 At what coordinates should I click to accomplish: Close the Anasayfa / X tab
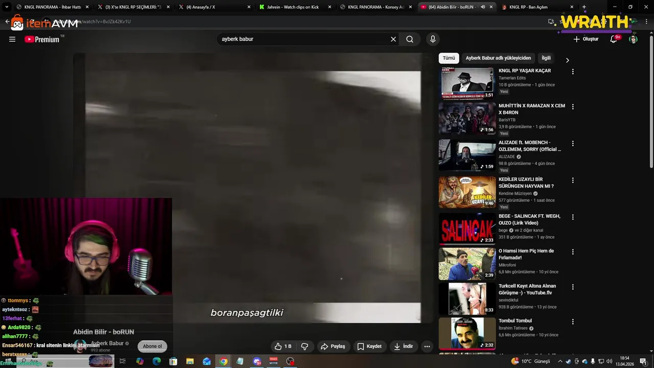point(249,7)
